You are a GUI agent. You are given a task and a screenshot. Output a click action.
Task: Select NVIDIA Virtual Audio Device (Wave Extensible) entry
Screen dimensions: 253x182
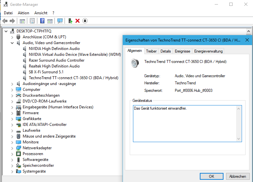(x=75, y=55)
